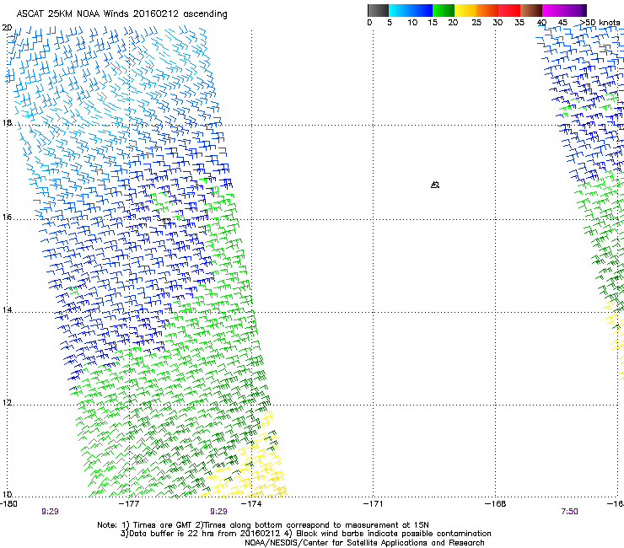Click the '7:50' swath time label

569,512
